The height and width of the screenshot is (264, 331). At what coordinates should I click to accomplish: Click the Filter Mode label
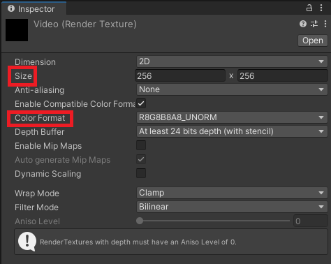pyautogui.click(x=36, y=207)
